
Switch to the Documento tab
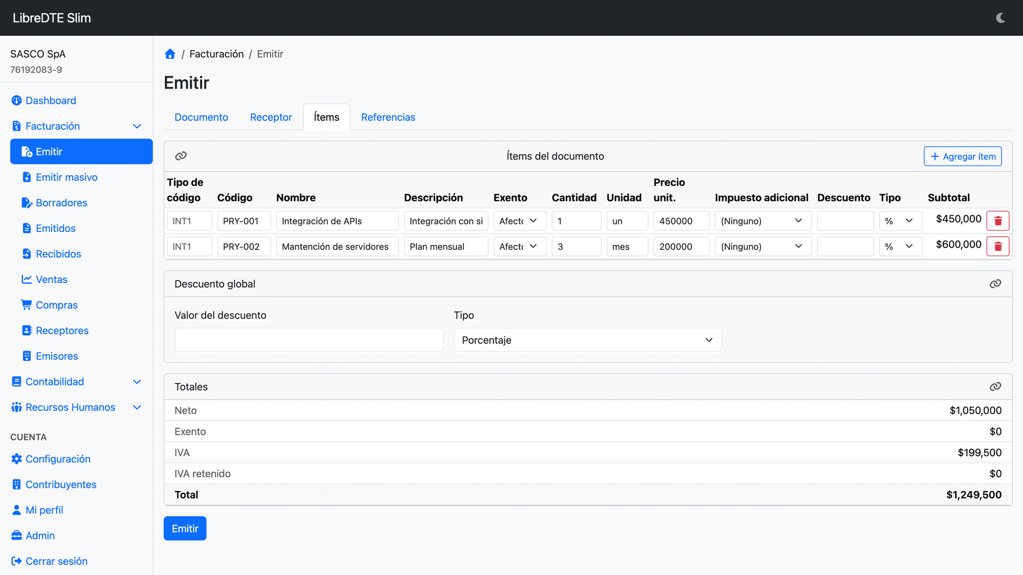pyautogui.click(x=201, y=117)
